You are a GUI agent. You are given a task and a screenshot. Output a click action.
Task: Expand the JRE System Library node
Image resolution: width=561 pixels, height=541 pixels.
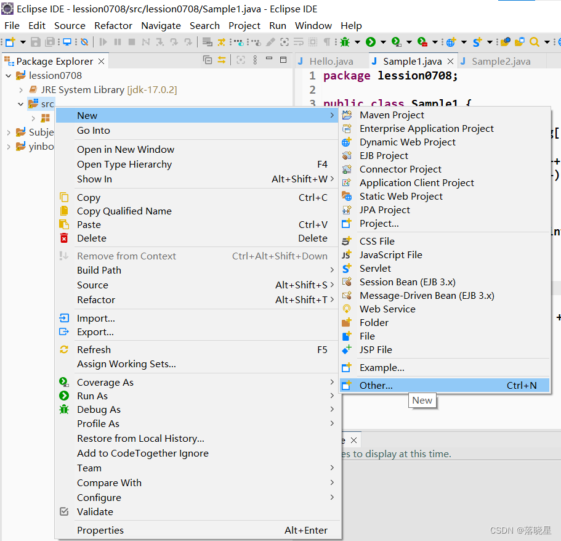pos(21,90)
